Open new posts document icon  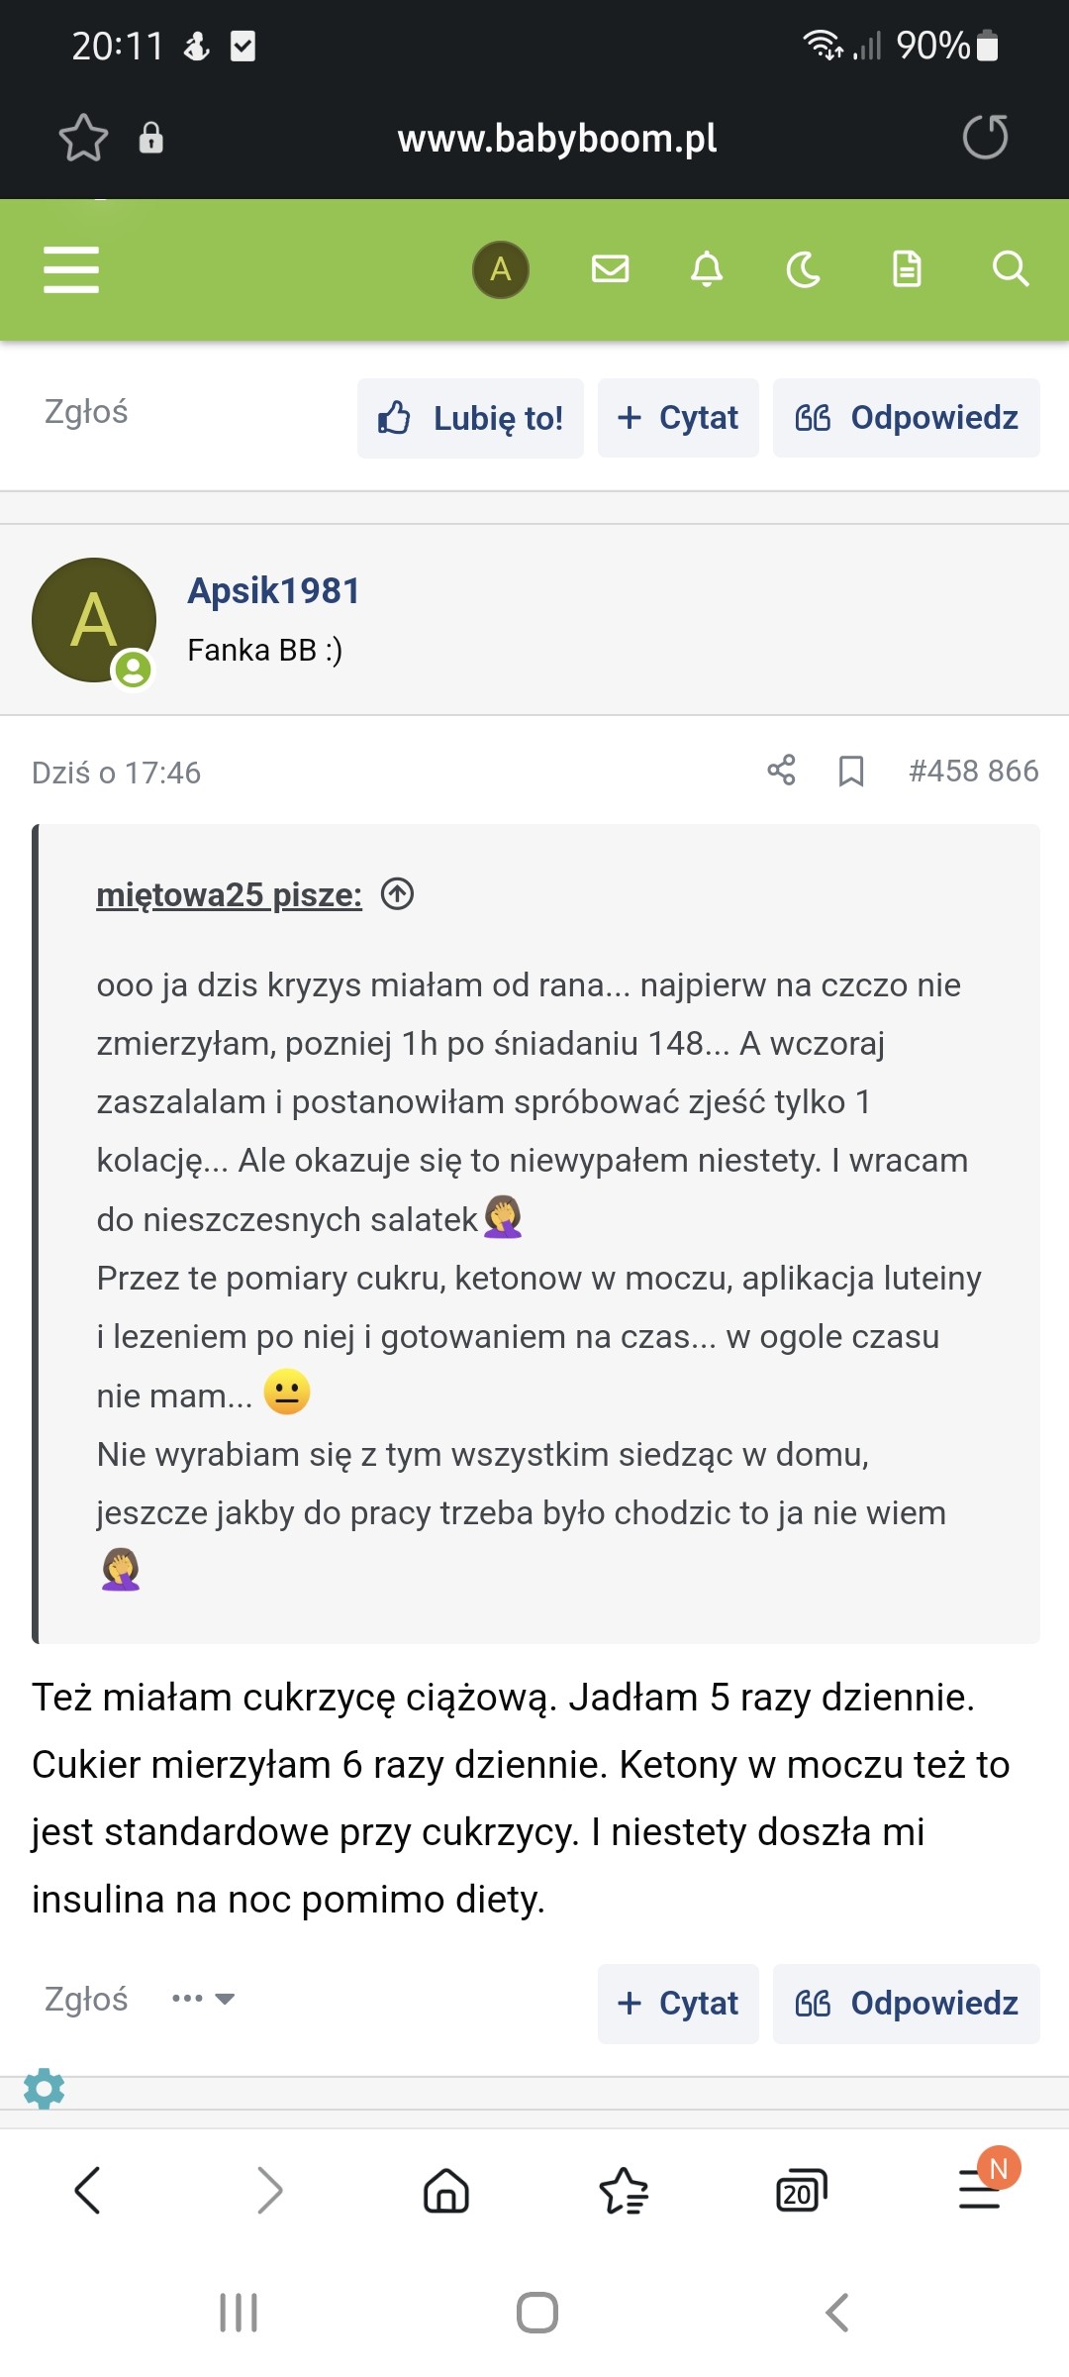pos(907,268)
